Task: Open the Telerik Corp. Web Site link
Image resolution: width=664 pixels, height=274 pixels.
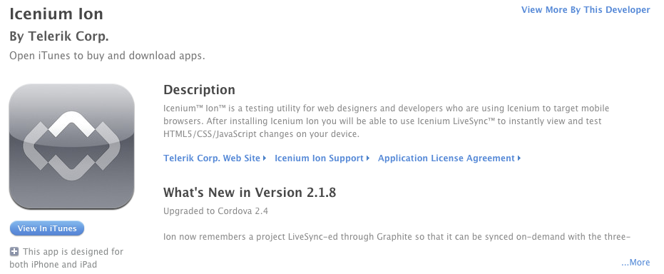Action: pos(212,158)
